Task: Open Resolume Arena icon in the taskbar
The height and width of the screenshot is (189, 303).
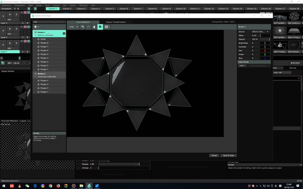Action: (89, 186)
